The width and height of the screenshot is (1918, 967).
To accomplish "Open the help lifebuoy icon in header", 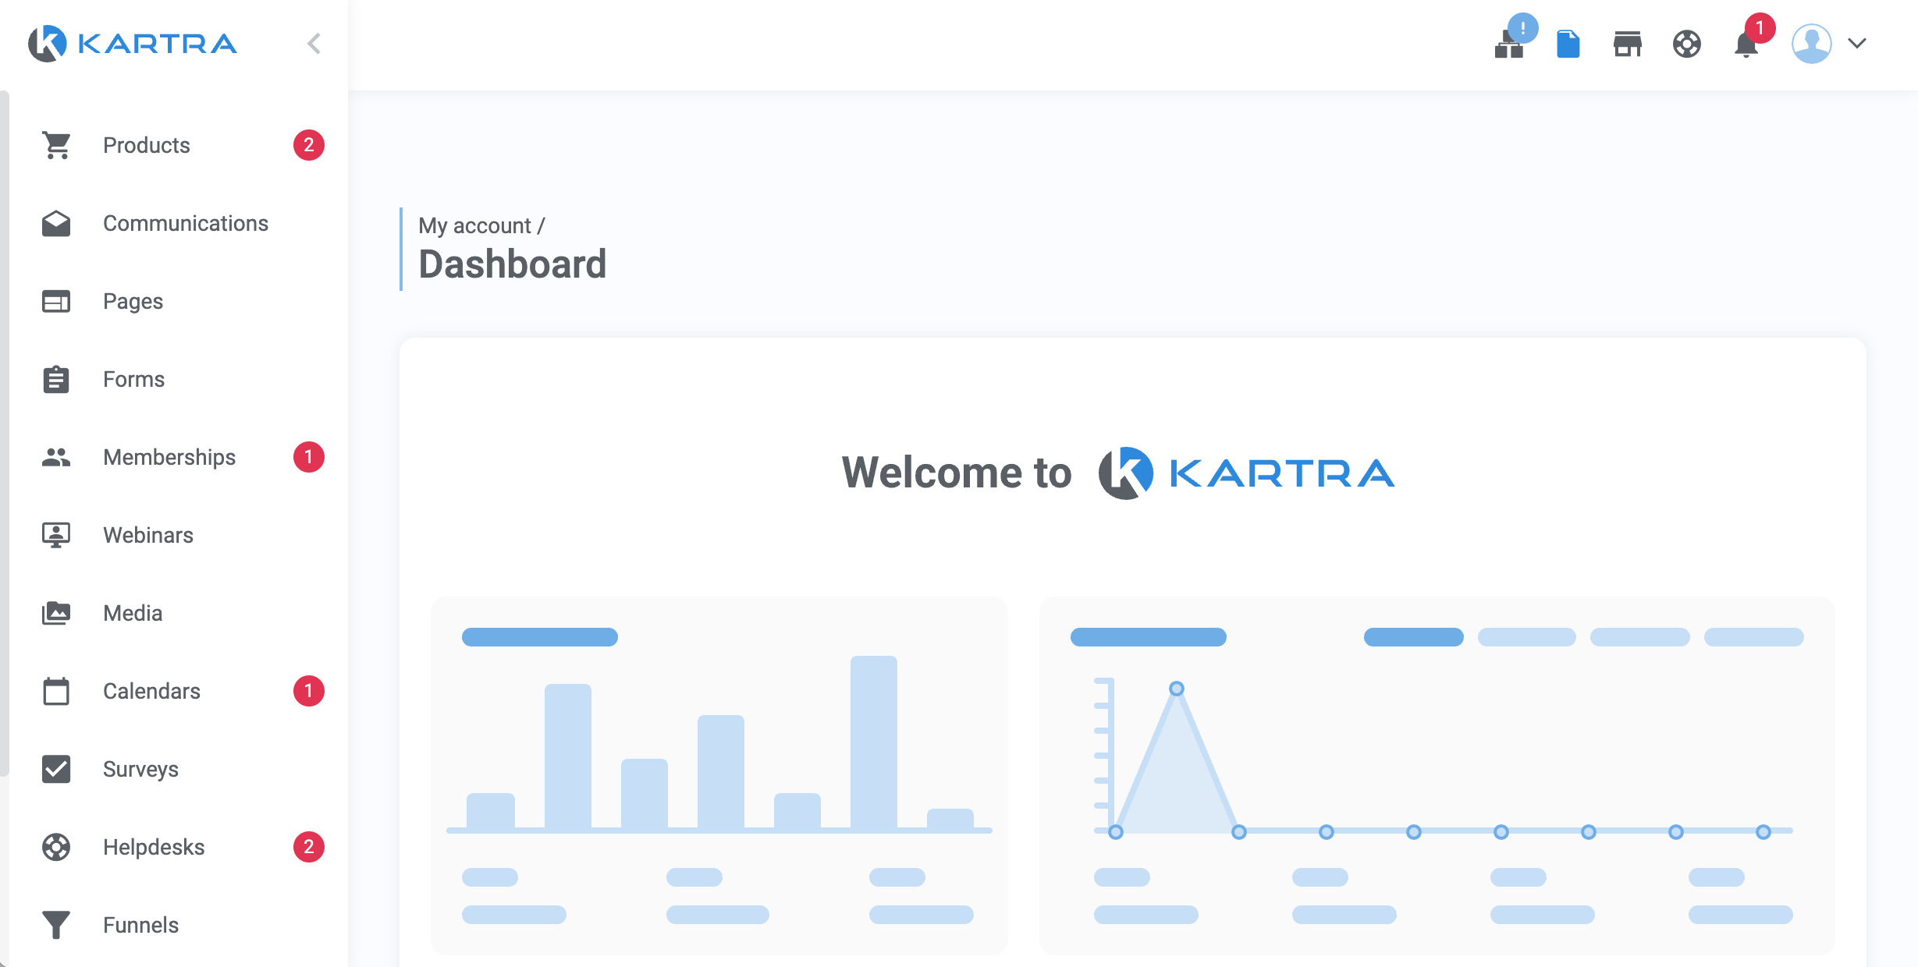I will [1687, 44].
